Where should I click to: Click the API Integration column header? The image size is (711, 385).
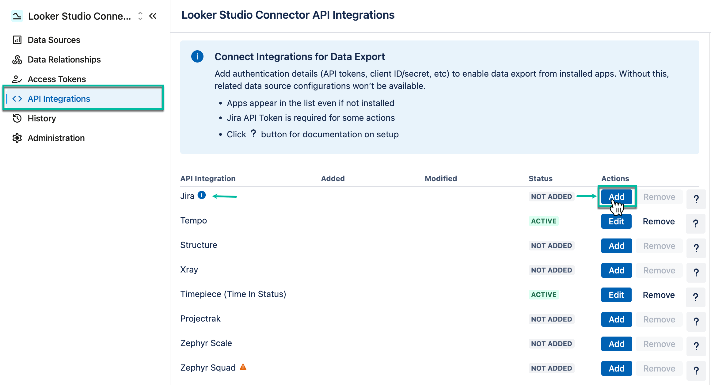pyautogui.click(x=208, y=178)
